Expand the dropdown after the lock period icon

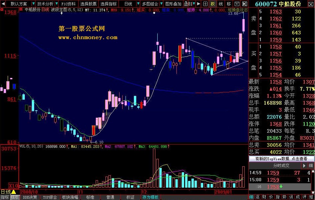coord(194,4)
